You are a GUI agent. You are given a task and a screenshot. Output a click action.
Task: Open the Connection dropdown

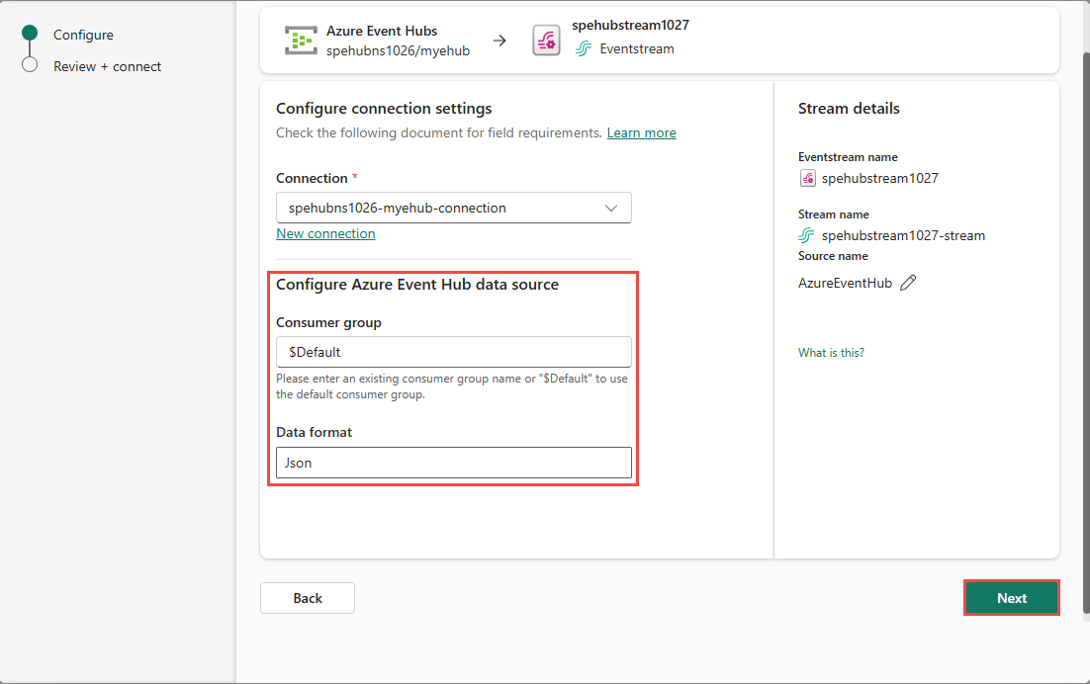(x=453, y=208)
